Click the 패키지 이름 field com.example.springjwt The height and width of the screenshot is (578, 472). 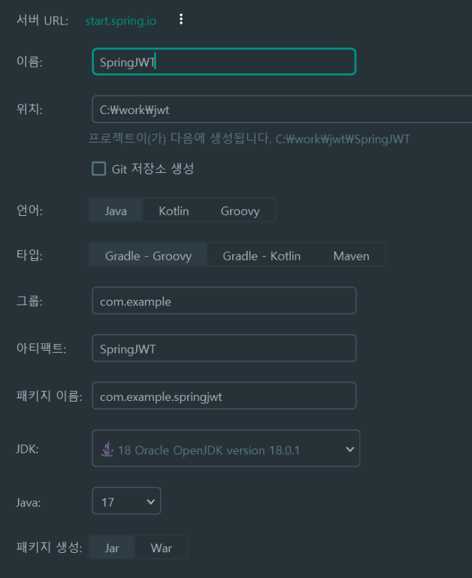click(x=223, y=395)
